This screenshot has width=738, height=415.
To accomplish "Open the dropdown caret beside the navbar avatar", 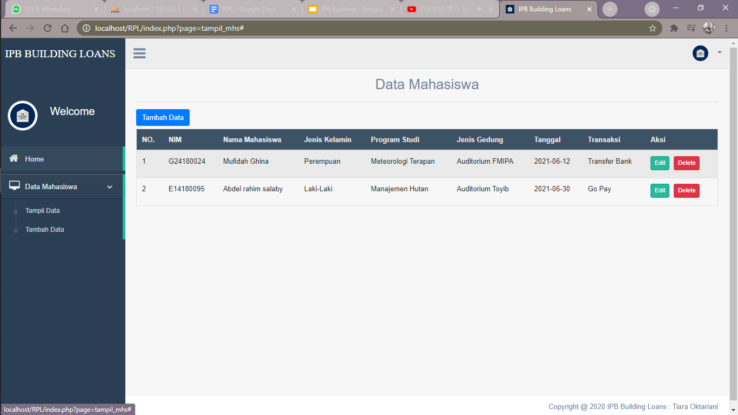I will coord(719,53).
